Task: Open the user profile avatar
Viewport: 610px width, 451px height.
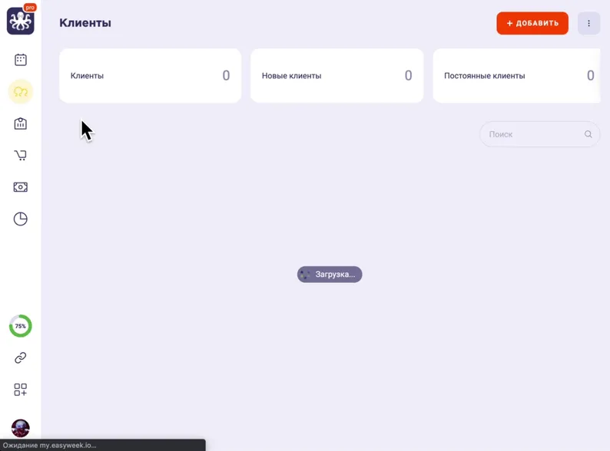Action: 21,428
